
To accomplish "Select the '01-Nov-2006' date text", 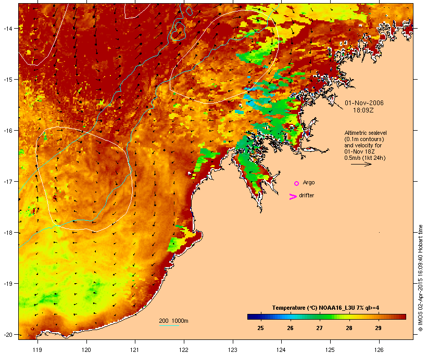I will click(x=364, y=103).
